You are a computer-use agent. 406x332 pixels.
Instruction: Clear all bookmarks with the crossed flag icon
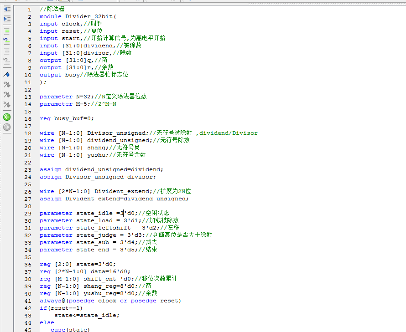pos(7,105)
